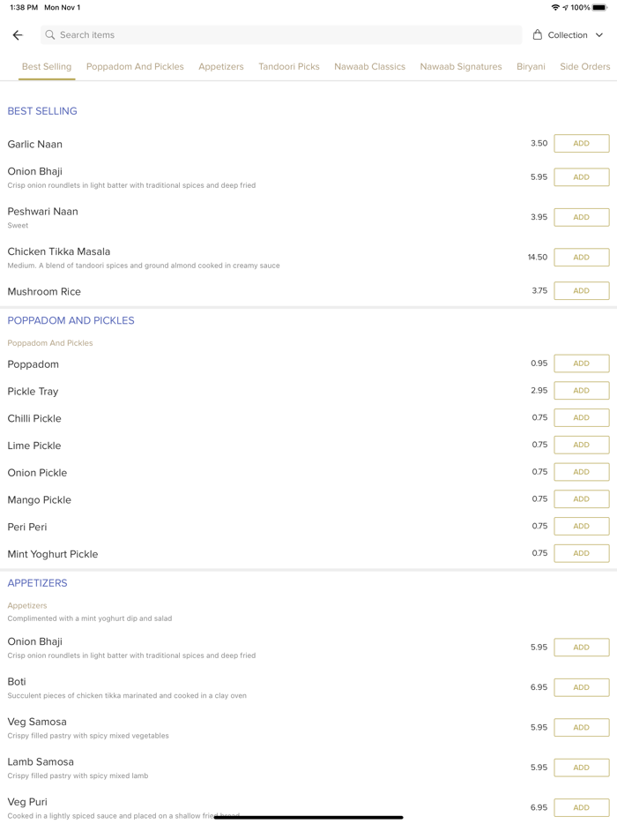Expand the Collection dropdown chevron
Viewport: 617px width, 824px height.
[x=599, y=35]
